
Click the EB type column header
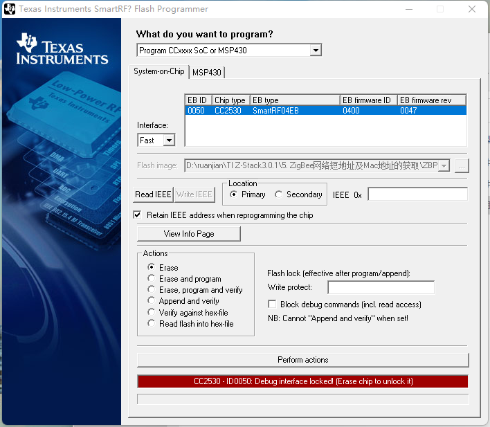pyautogui.click(x=295, y=100)
